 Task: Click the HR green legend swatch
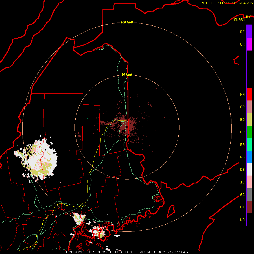click(249, 132)
